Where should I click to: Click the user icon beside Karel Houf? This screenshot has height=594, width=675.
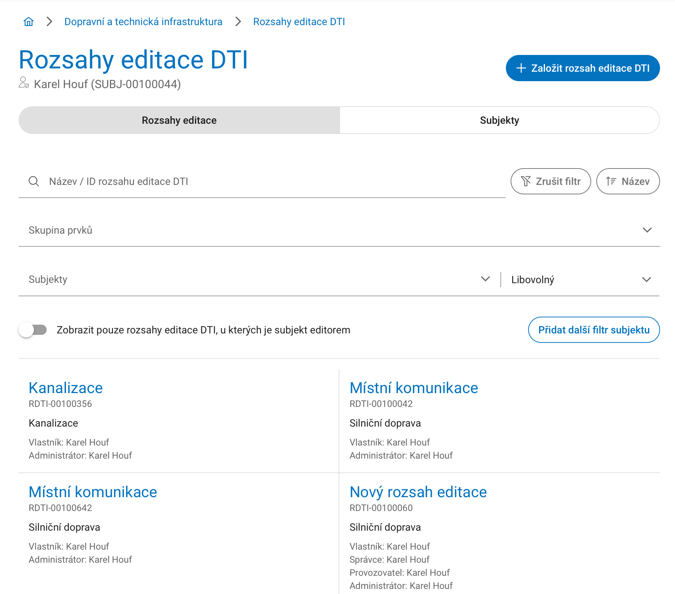[x=24, y=83]
